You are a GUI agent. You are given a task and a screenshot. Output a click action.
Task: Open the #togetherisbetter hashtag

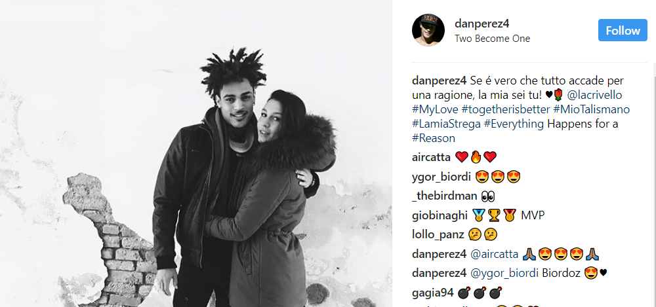point(506,109)
